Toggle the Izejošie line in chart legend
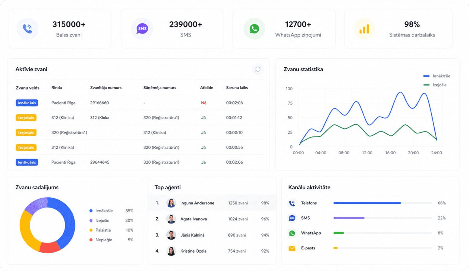Viewport: 469px width, 272px height. pos(435,85)
